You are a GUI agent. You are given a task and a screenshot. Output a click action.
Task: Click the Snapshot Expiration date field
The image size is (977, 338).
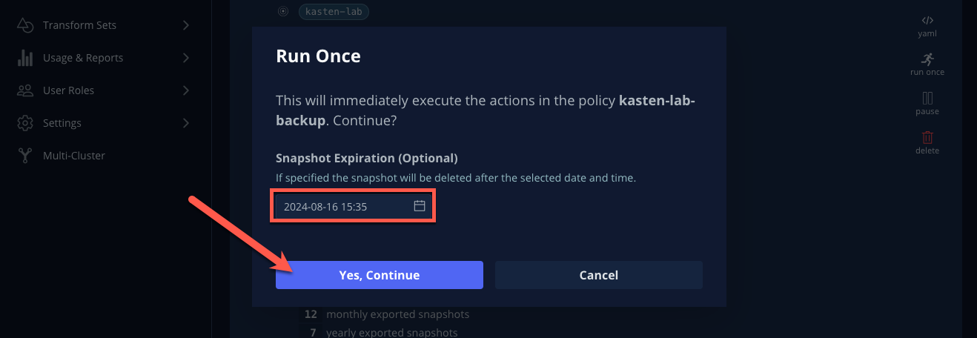pos(352,207)
